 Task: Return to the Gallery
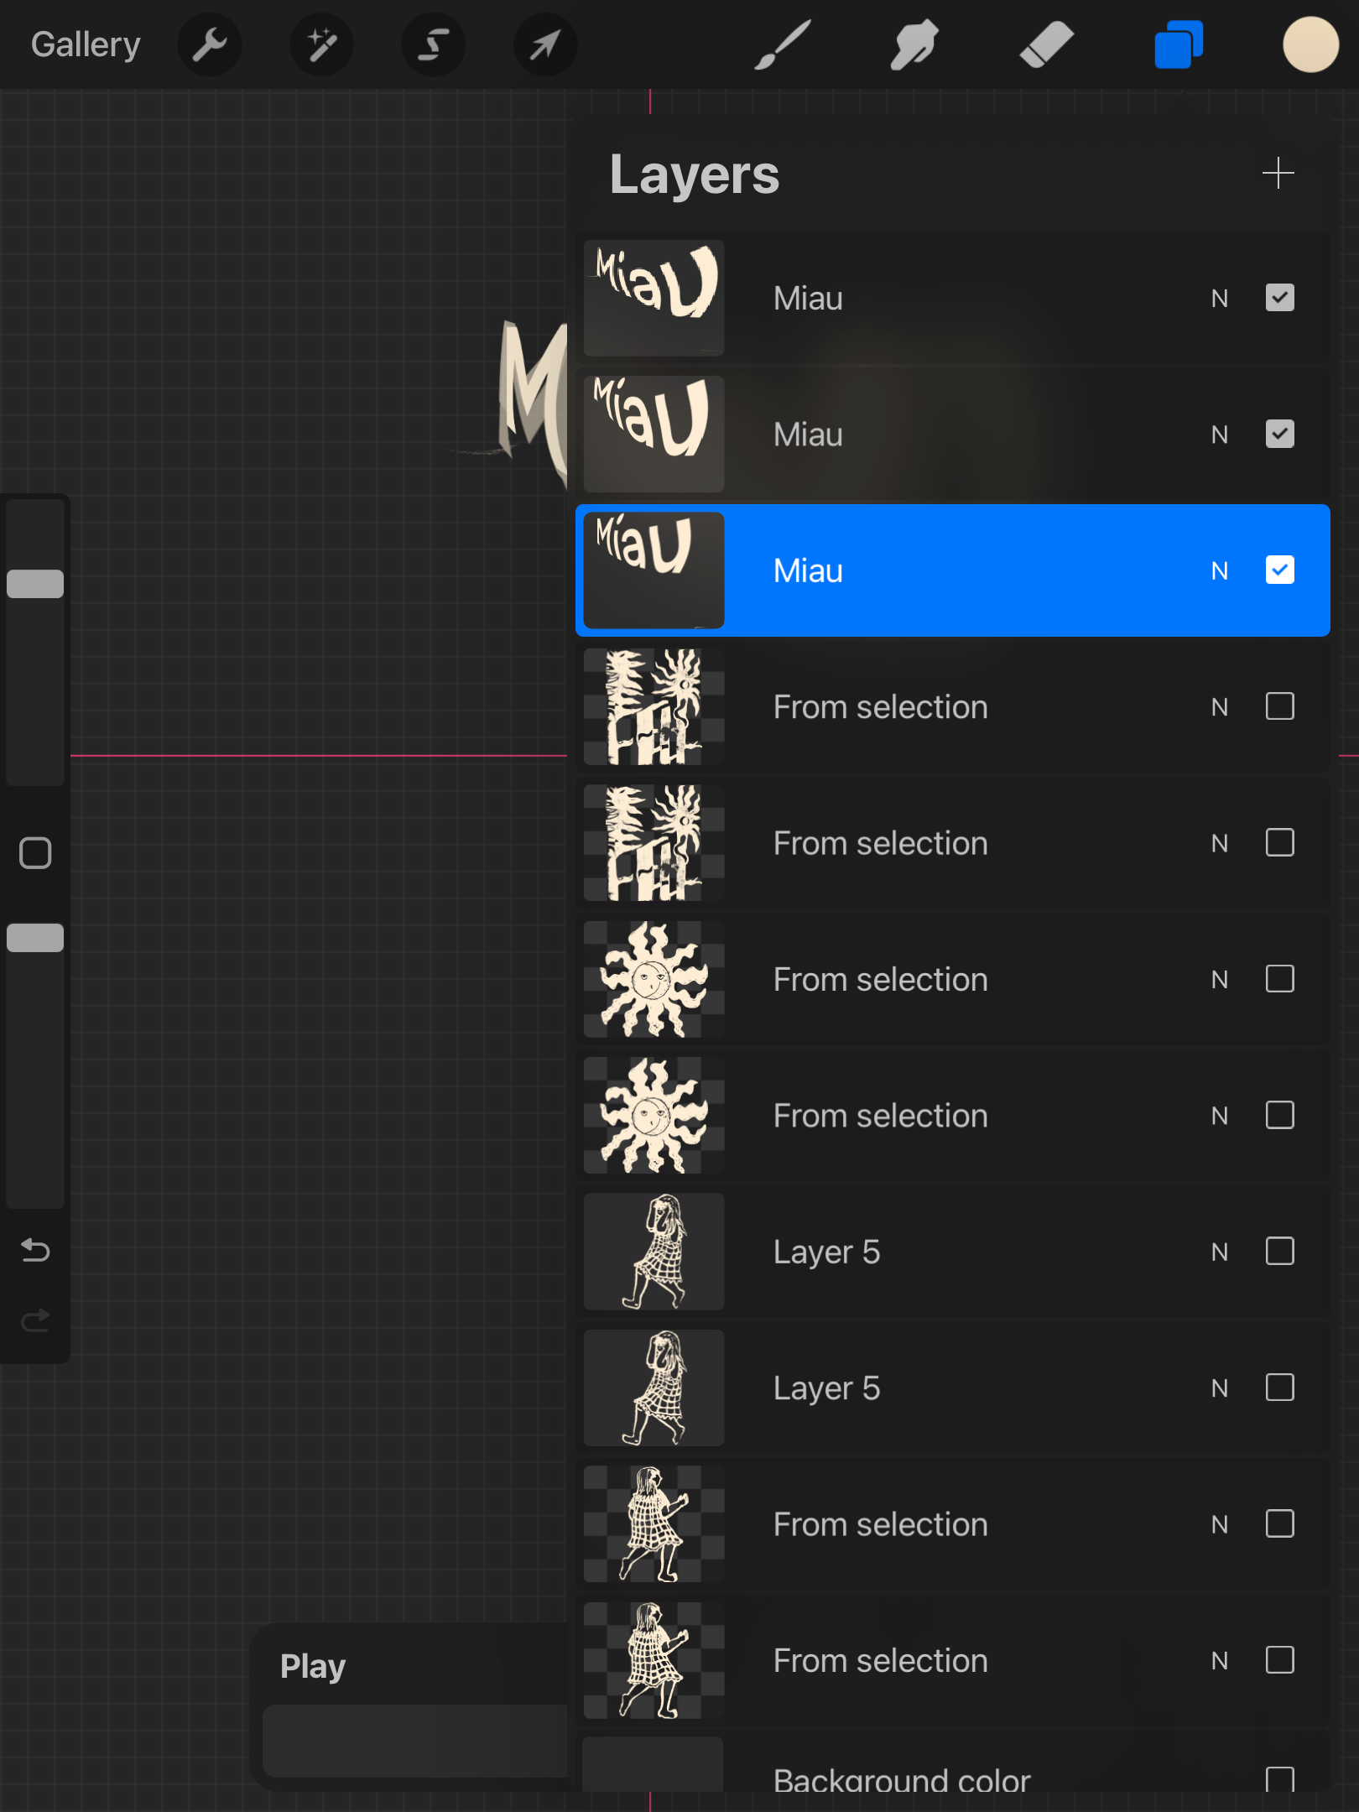click(x=86, y=45)
